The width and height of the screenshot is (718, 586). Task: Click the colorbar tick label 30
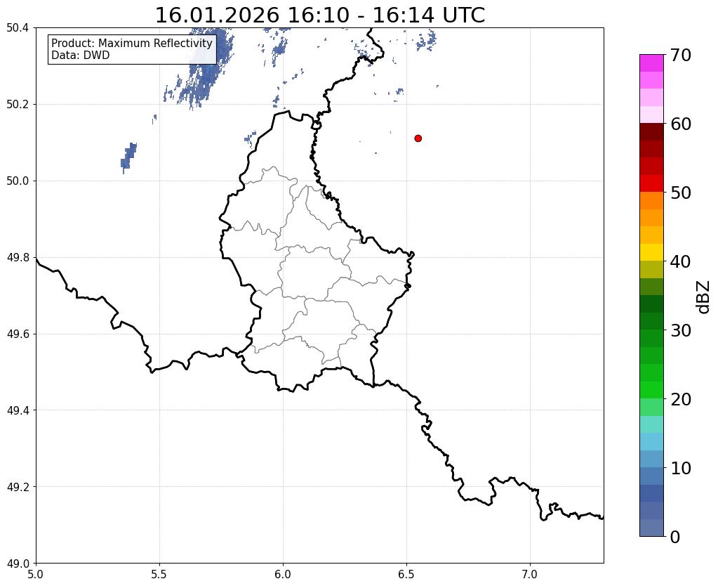[x=681, y=330]
